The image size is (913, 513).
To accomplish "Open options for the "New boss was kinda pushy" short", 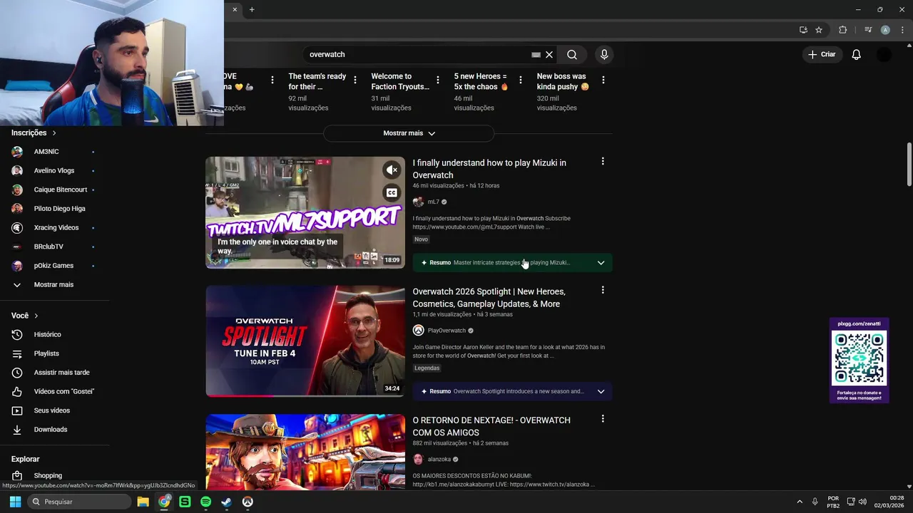I will click(x=603, y=80).
